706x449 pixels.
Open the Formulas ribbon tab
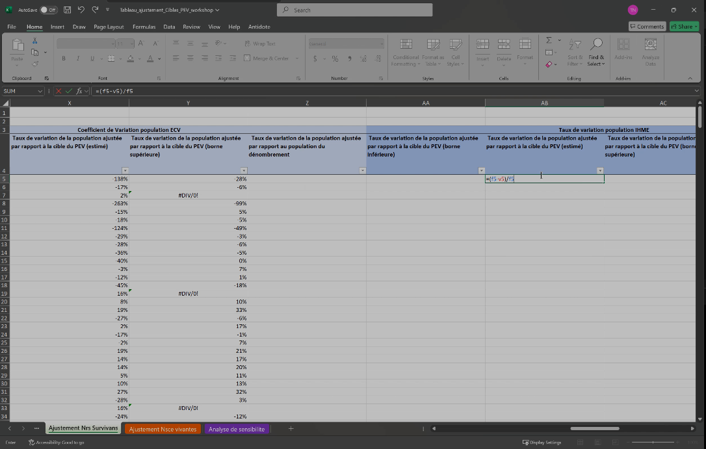point(144,27)
